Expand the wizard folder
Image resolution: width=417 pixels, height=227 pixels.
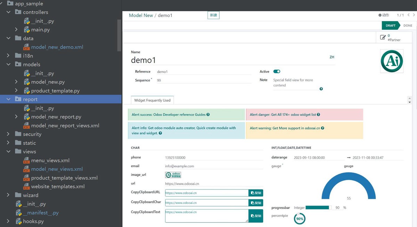pyautogui.click(x=8, y=195)
